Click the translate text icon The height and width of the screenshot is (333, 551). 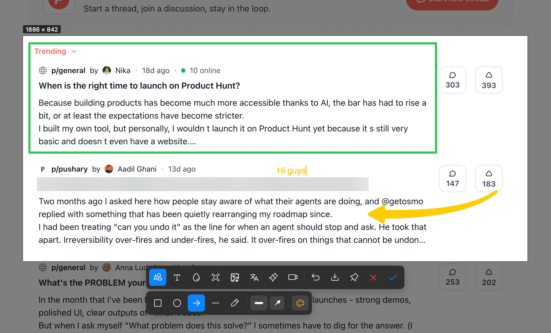click(254, 277)
